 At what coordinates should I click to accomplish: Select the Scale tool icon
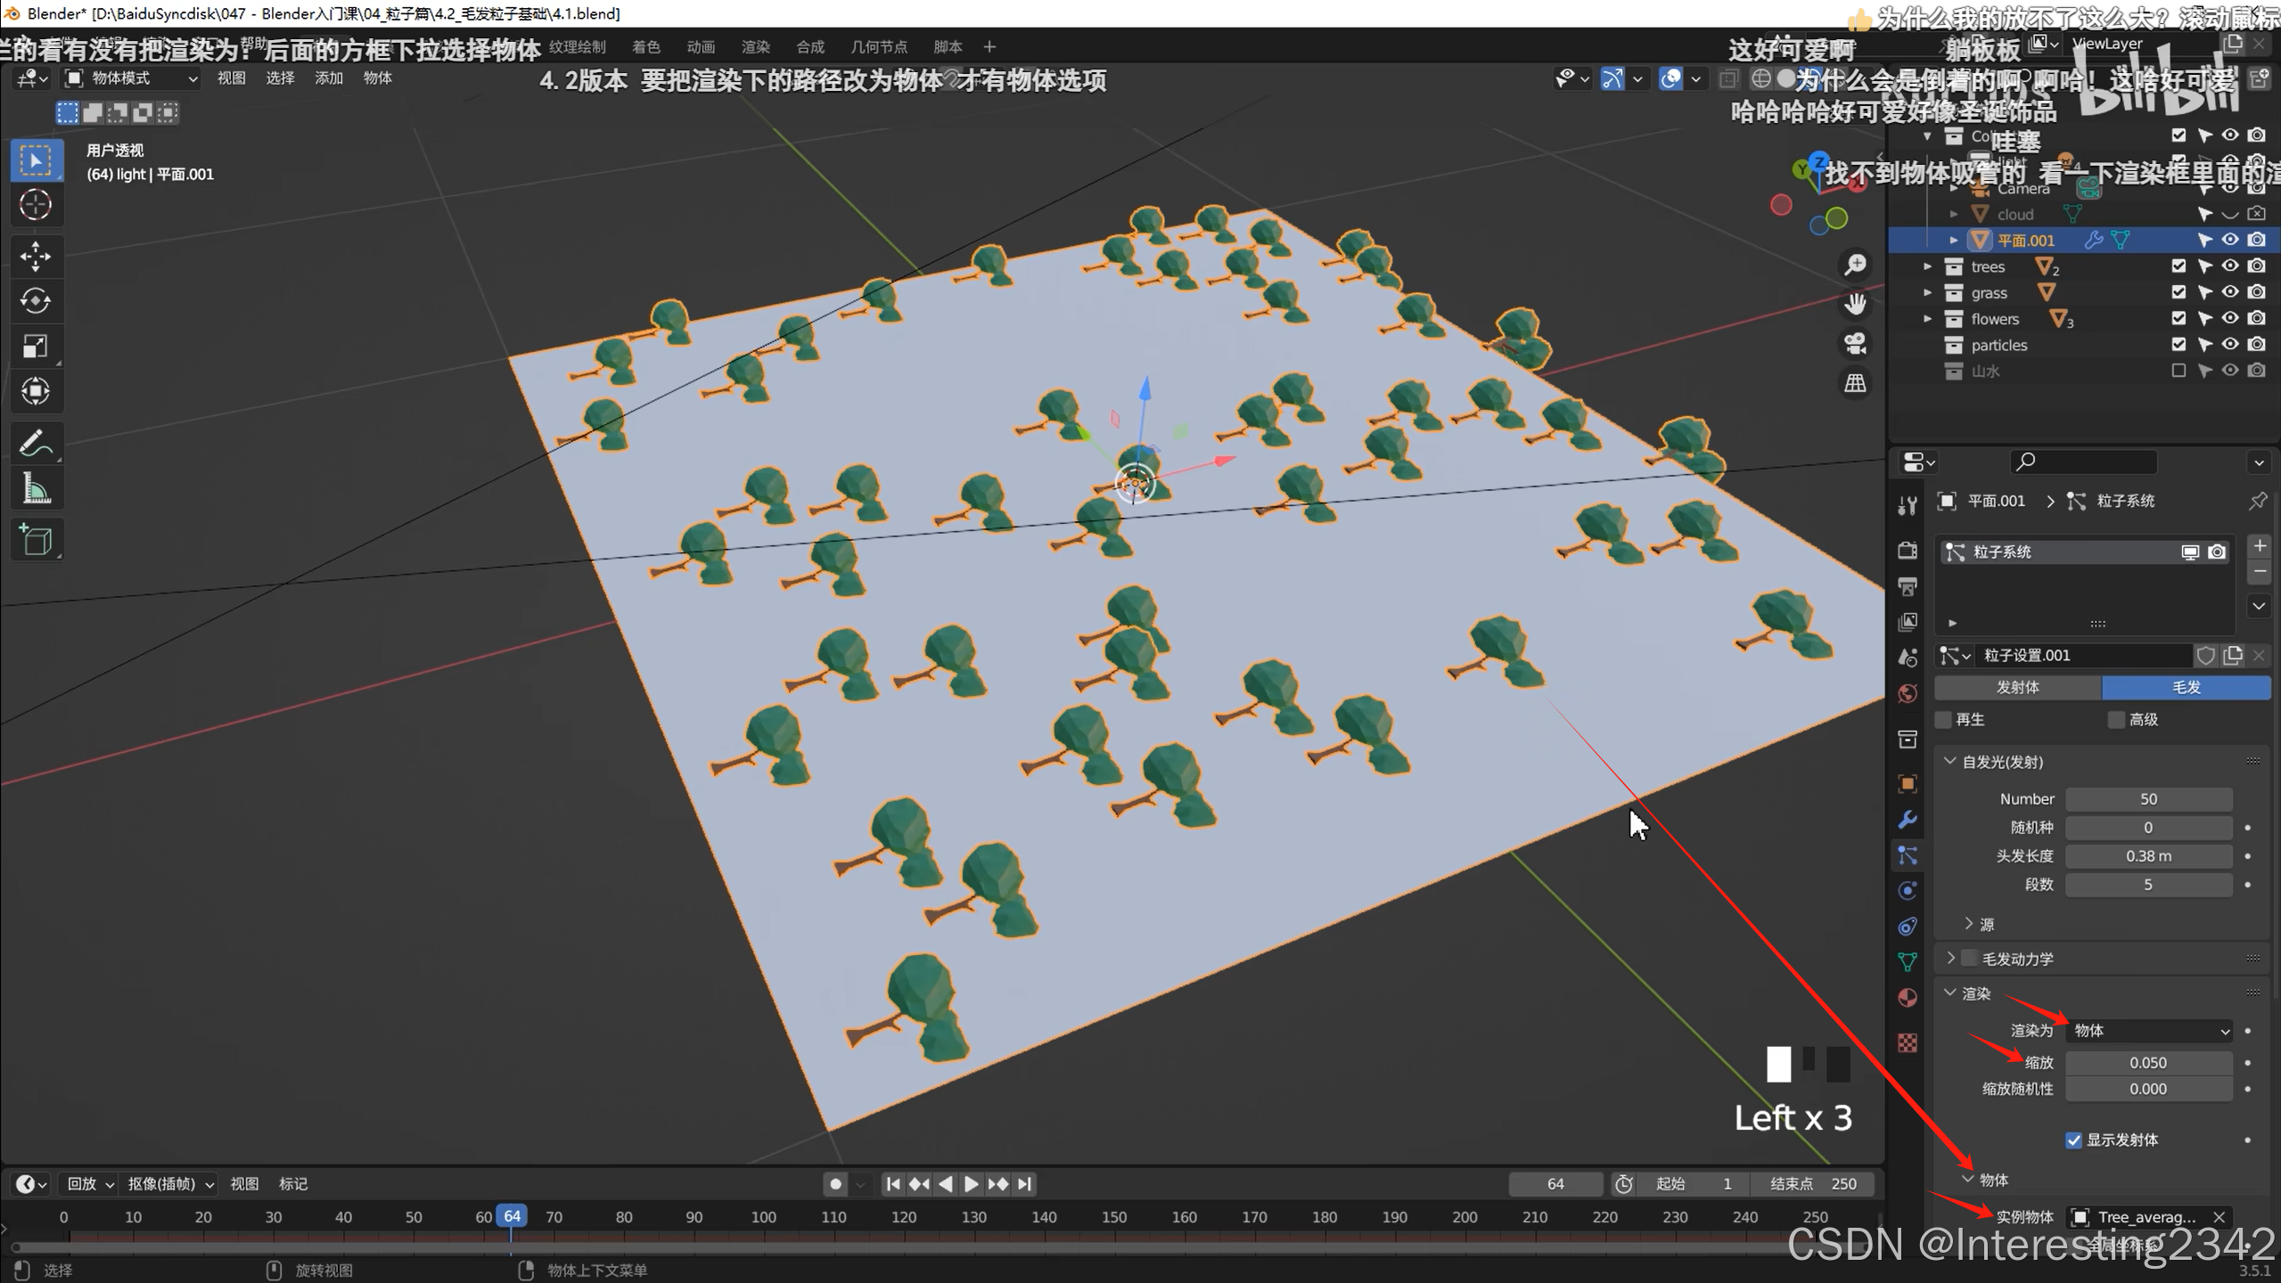pyautogui.click(x=36, y=346)
